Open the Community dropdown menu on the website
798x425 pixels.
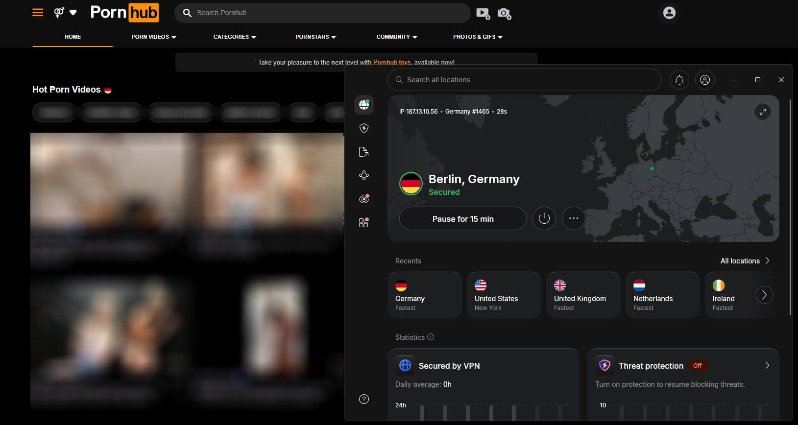[397, 37]
